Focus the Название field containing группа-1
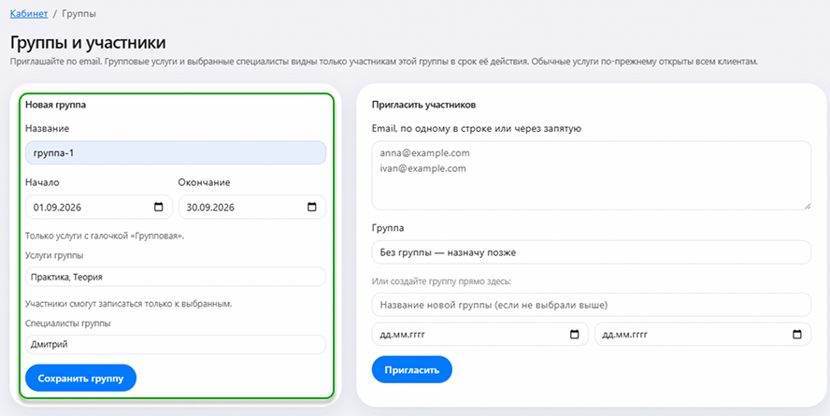 click(176, 153)
